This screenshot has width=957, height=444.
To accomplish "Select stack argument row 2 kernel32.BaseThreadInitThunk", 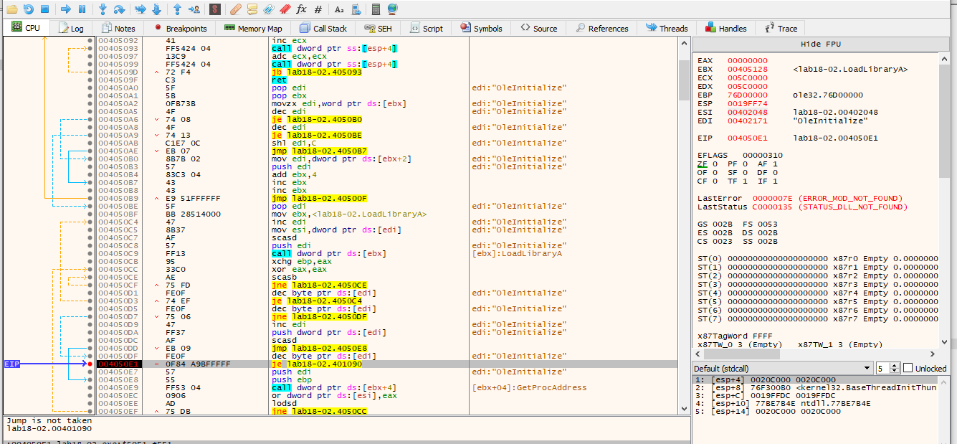I will (814, 387).
